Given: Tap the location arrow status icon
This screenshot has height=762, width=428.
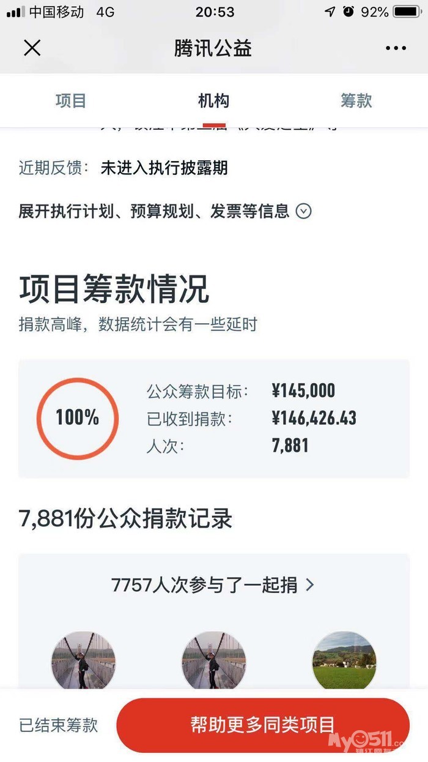Looking at the screenshot, I should 330,12.
